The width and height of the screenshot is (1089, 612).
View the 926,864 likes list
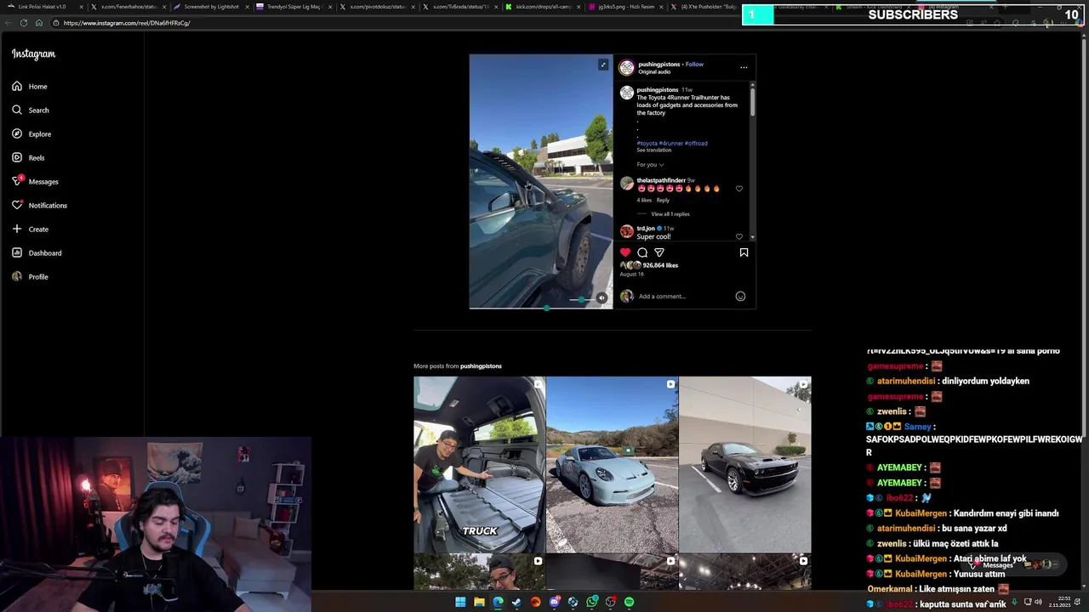coord(660,265)
